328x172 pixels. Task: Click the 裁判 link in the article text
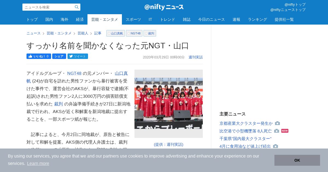pyautogui.click(x=58, y=104)
